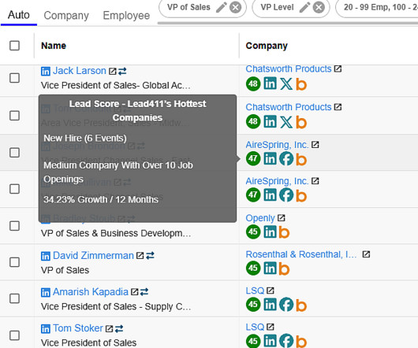Edit the VP Level filter
Viewport: 418px width, 348px height.
tap(304, 7)
